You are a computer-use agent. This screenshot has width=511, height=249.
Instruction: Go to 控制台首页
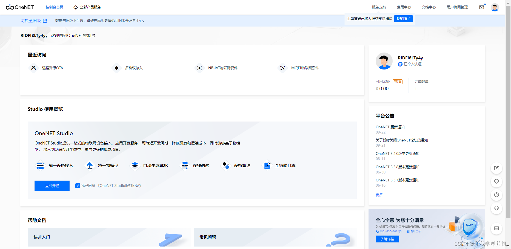54,7
